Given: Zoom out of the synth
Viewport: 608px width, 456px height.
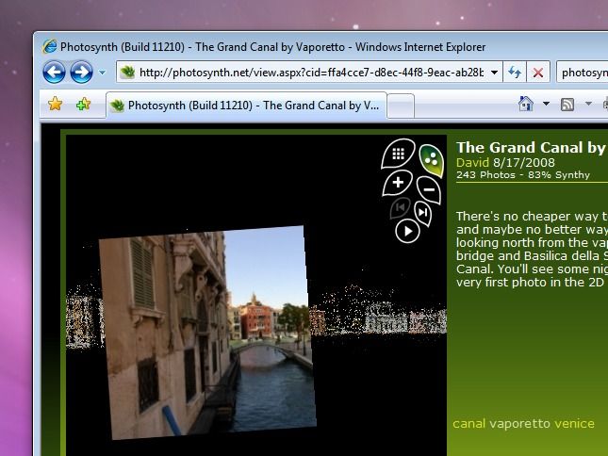Looking at the screenshot, I should coord(429,189).
